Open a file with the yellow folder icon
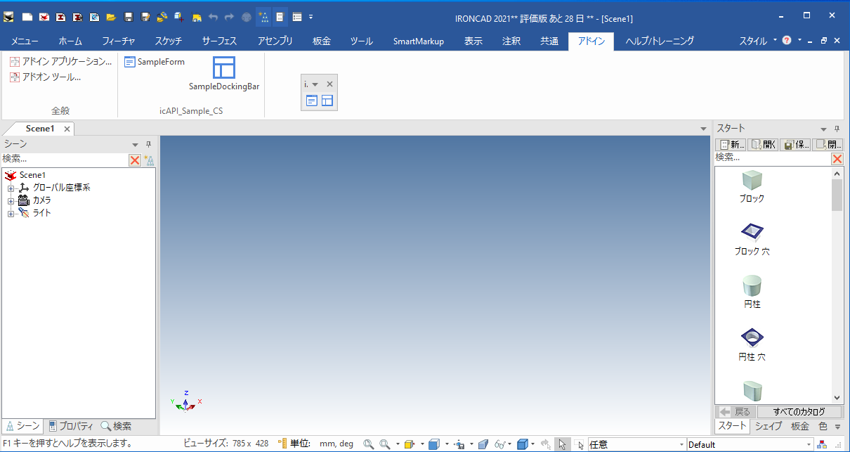This screenshot has width=850, height=452. 111,17
